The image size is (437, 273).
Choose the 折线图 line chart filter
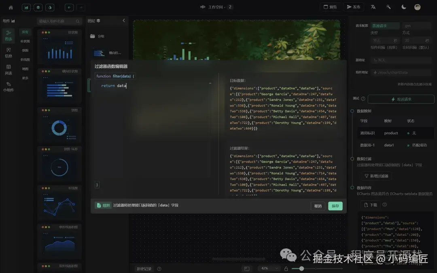(25, 59)
